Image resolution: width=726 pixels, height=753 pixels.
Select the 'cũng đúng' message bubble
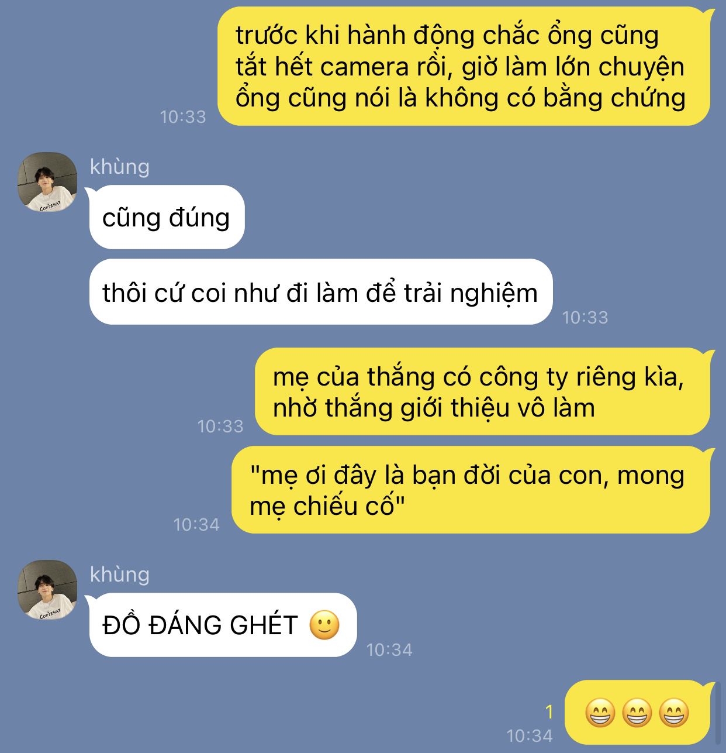point(167,217)
